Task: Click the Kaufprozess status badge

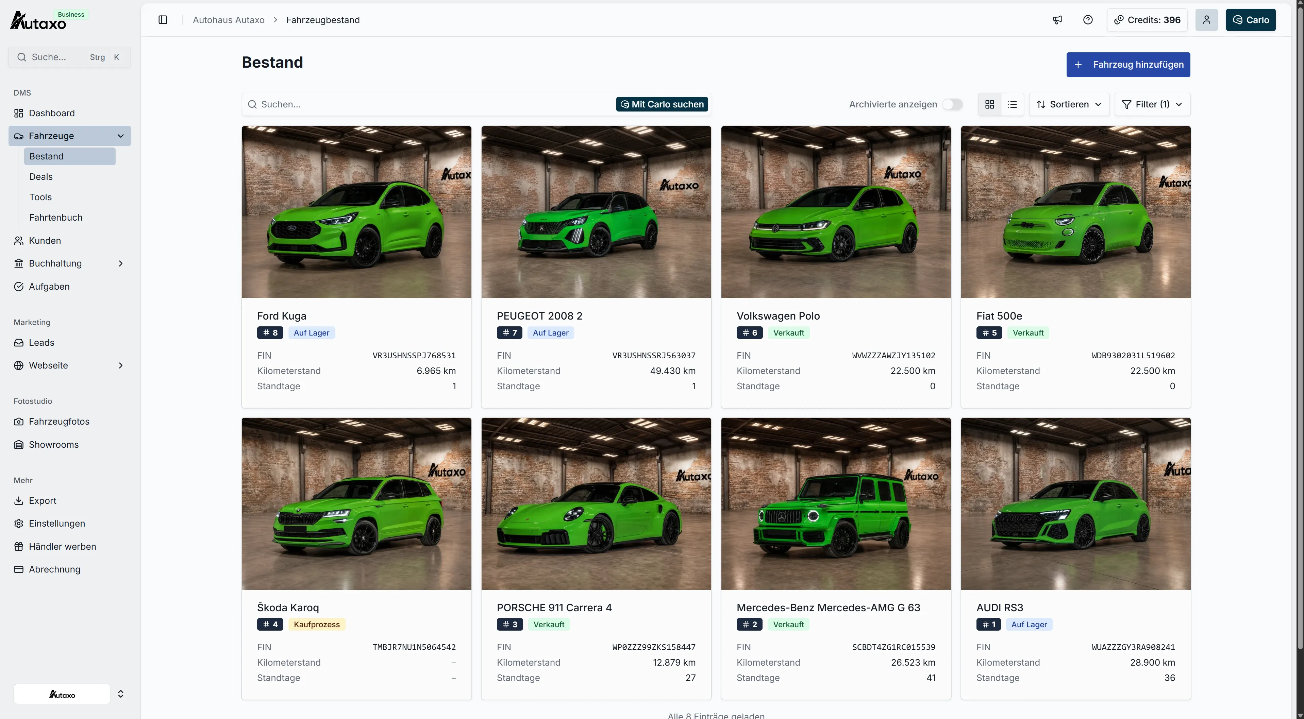Action: [317, 624]
